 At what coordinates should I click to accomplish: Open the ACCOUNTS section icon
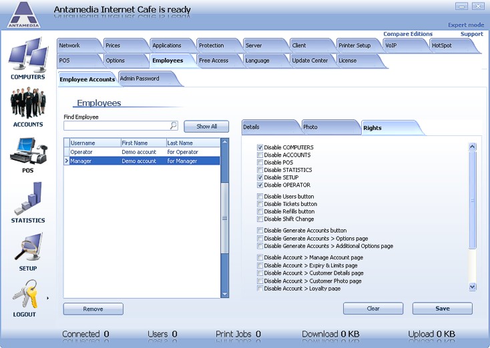(28, 103)
